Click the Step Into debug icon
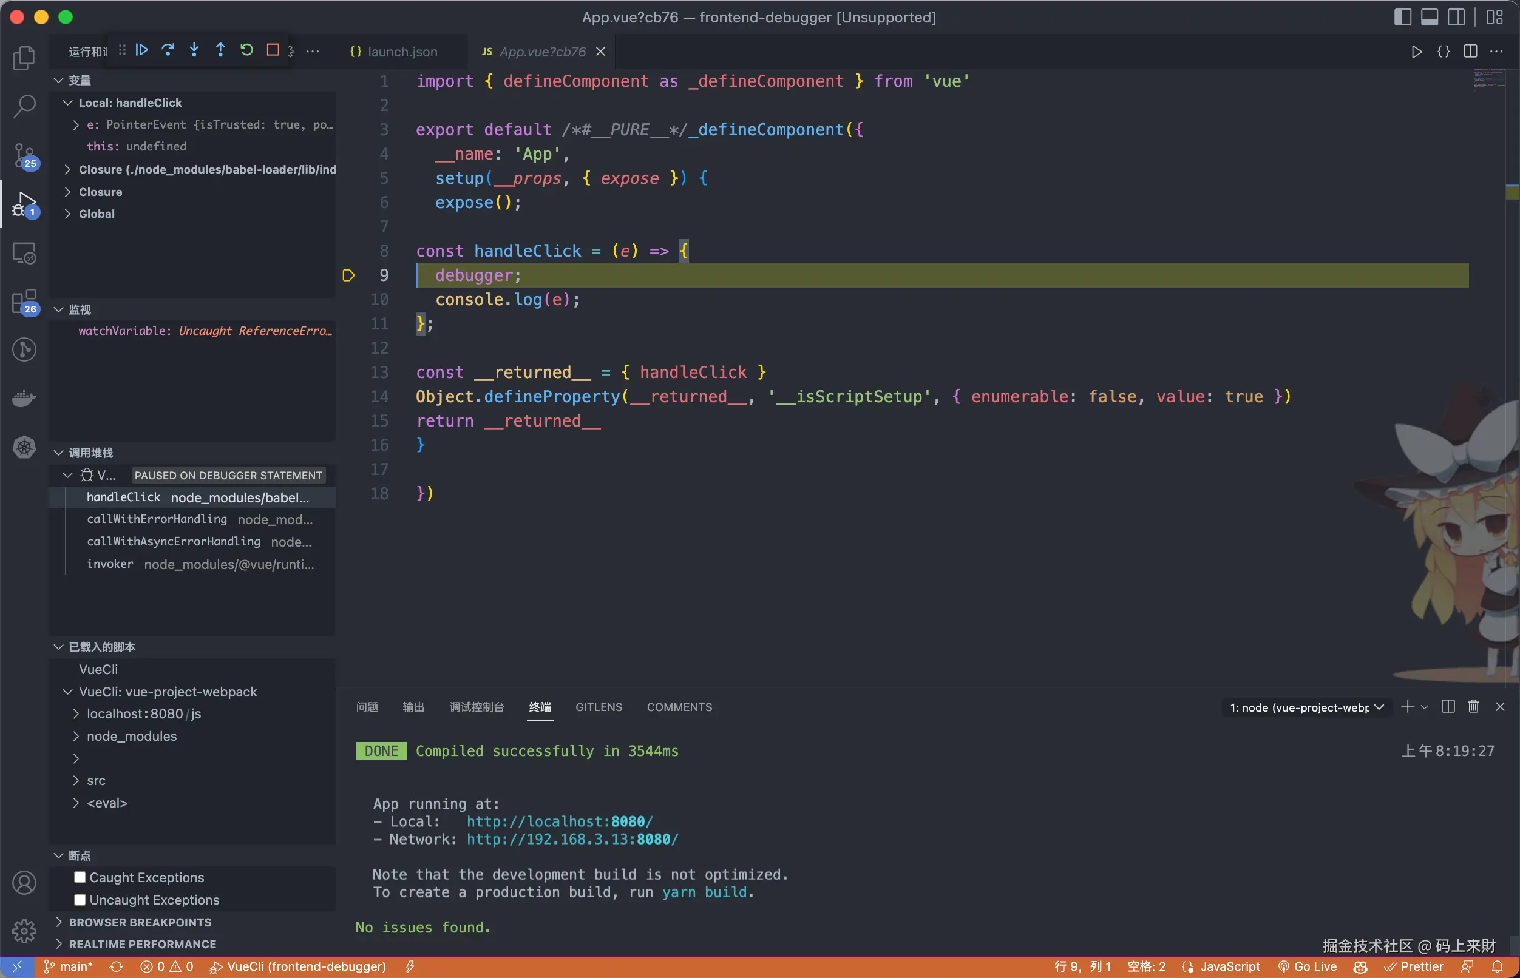Image resolution: width=1520 pixels, height=978 pixels. [x=194, y=50]
